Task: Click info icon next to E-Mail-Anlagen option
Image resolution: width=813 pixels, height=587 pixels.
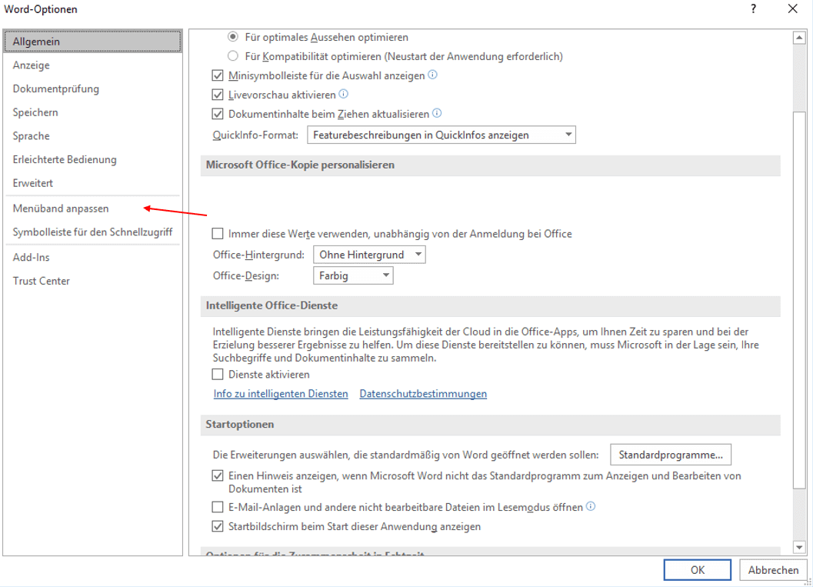Action: [591, 507]
